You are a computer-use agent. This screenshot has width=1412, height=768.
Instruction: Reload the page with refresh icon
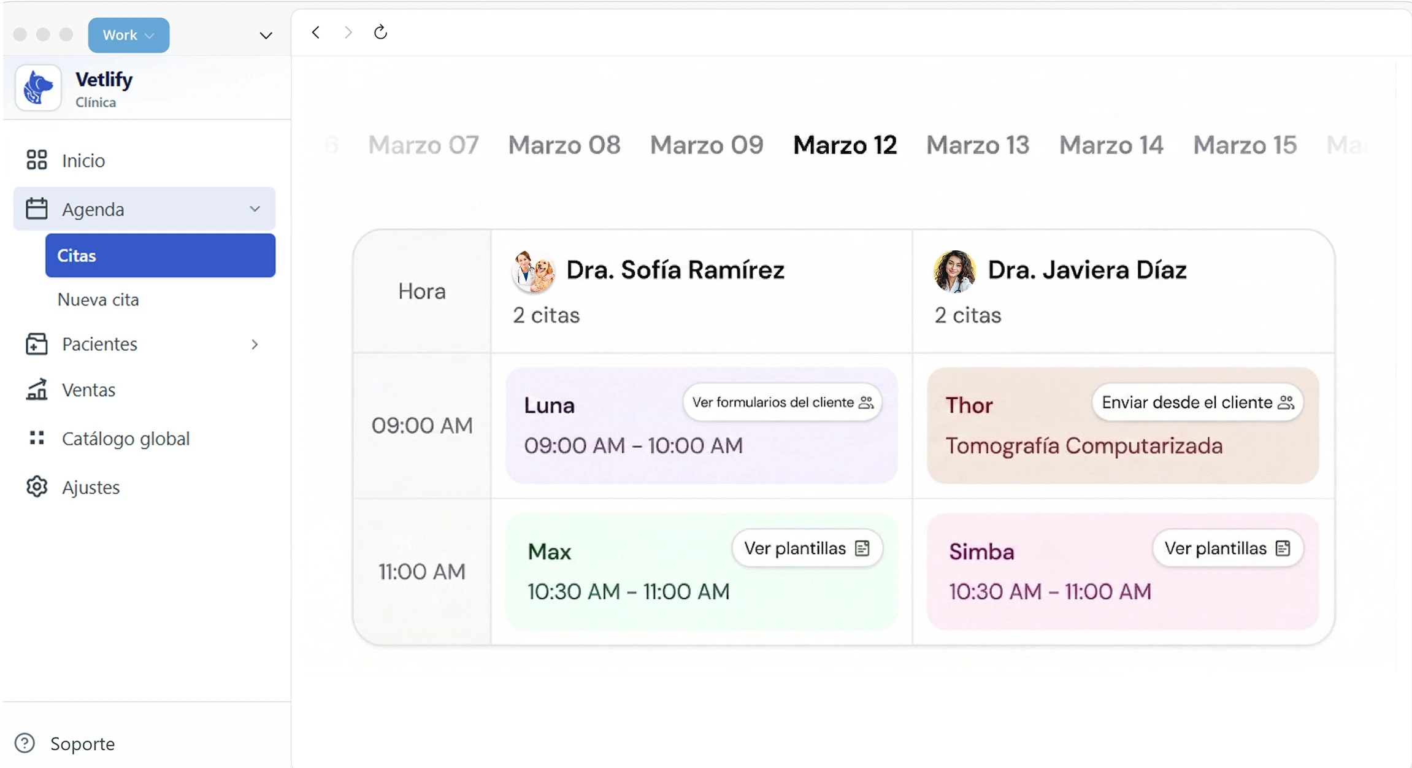tap(380, 32)
